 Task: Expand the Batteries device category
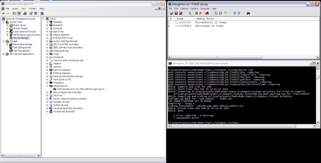point(47,22)
